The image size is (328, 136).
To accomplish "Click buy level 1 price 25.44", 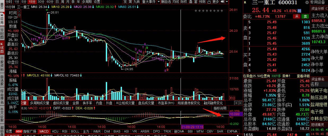I will click(272, 49).
